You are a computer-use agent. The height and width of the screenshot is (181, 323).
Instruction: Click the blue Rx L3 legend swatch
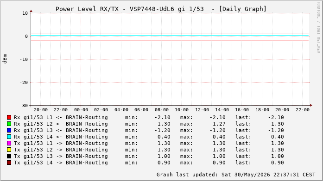pyautogui.click(x=9, y=130)
